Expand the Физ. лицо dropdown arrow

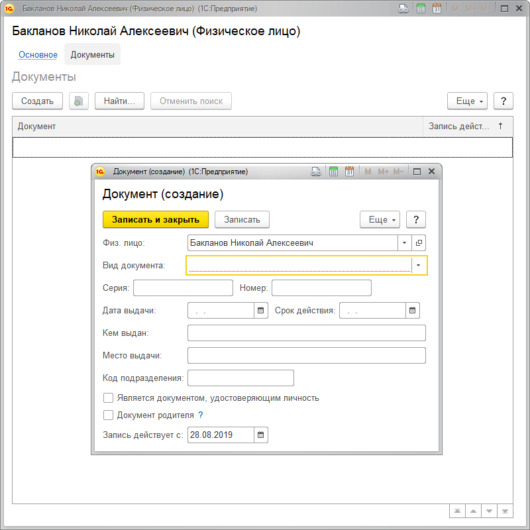point(404,243)
